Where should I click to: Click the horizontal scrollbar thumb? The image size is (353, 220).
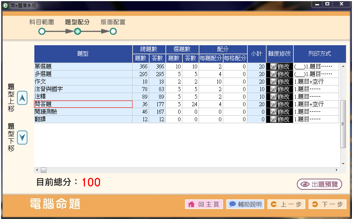click(43, 170)
